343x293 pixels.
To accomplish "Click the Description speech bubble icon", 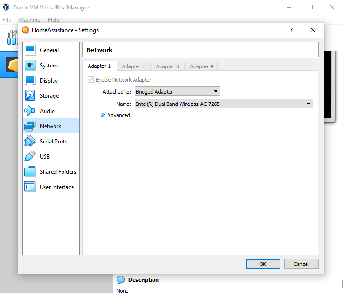I will tap(120, 280).
